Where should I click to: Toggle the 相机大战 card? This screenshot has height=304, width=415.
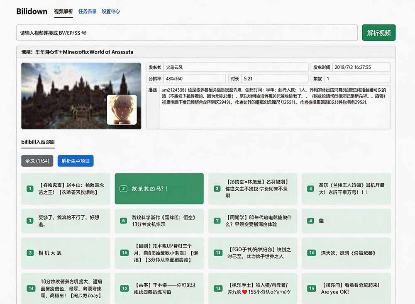pyautogui.click(x=66, y=253)
